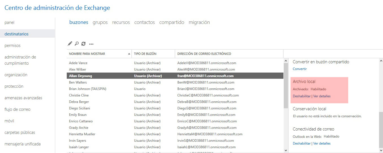Select the Brian Johnson (TAILSPIN) row
Image resolution: width=383 pixels, height=153 pixels.
click(x=175, y=89)
